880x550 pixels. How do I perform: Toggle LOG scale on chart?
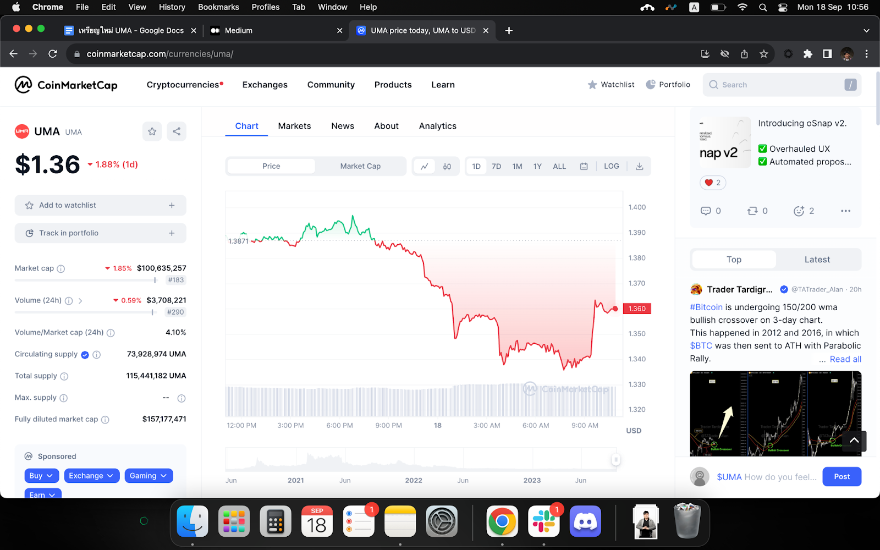pos(612,166)
